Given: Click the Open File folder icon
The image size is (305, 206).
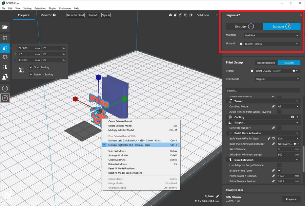Looking at the screenshot, I should tap(5, 27).
